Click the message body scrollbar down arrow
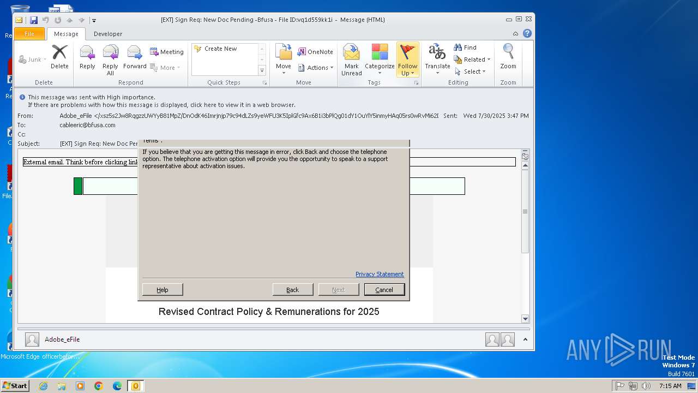 pos(525,319)
